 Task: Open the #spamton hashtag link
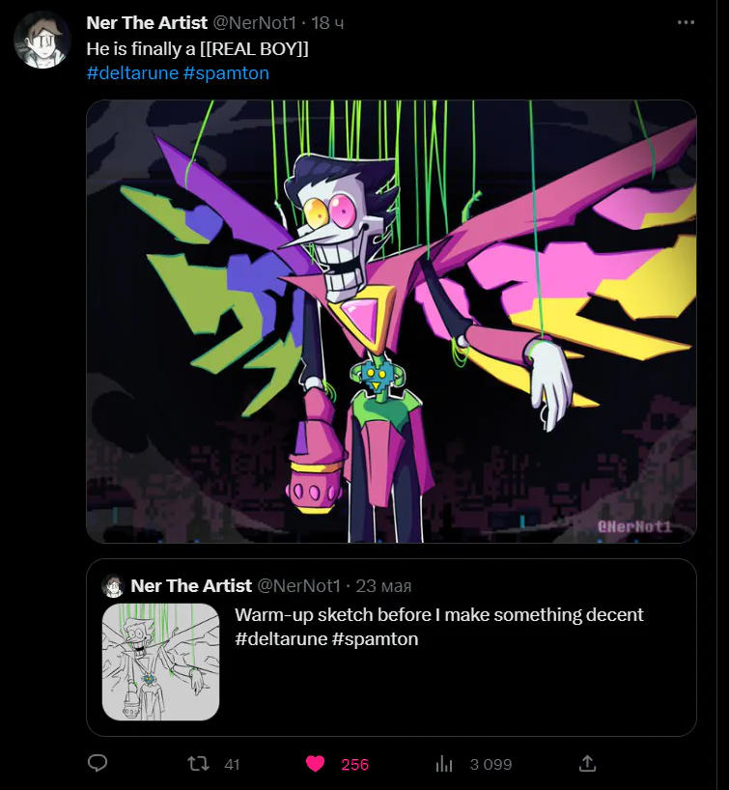(225, 72)
